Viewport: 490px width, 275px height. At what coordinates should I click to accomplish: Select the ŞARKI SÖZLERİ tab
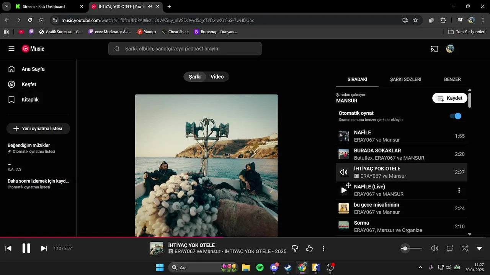(405, 79)
